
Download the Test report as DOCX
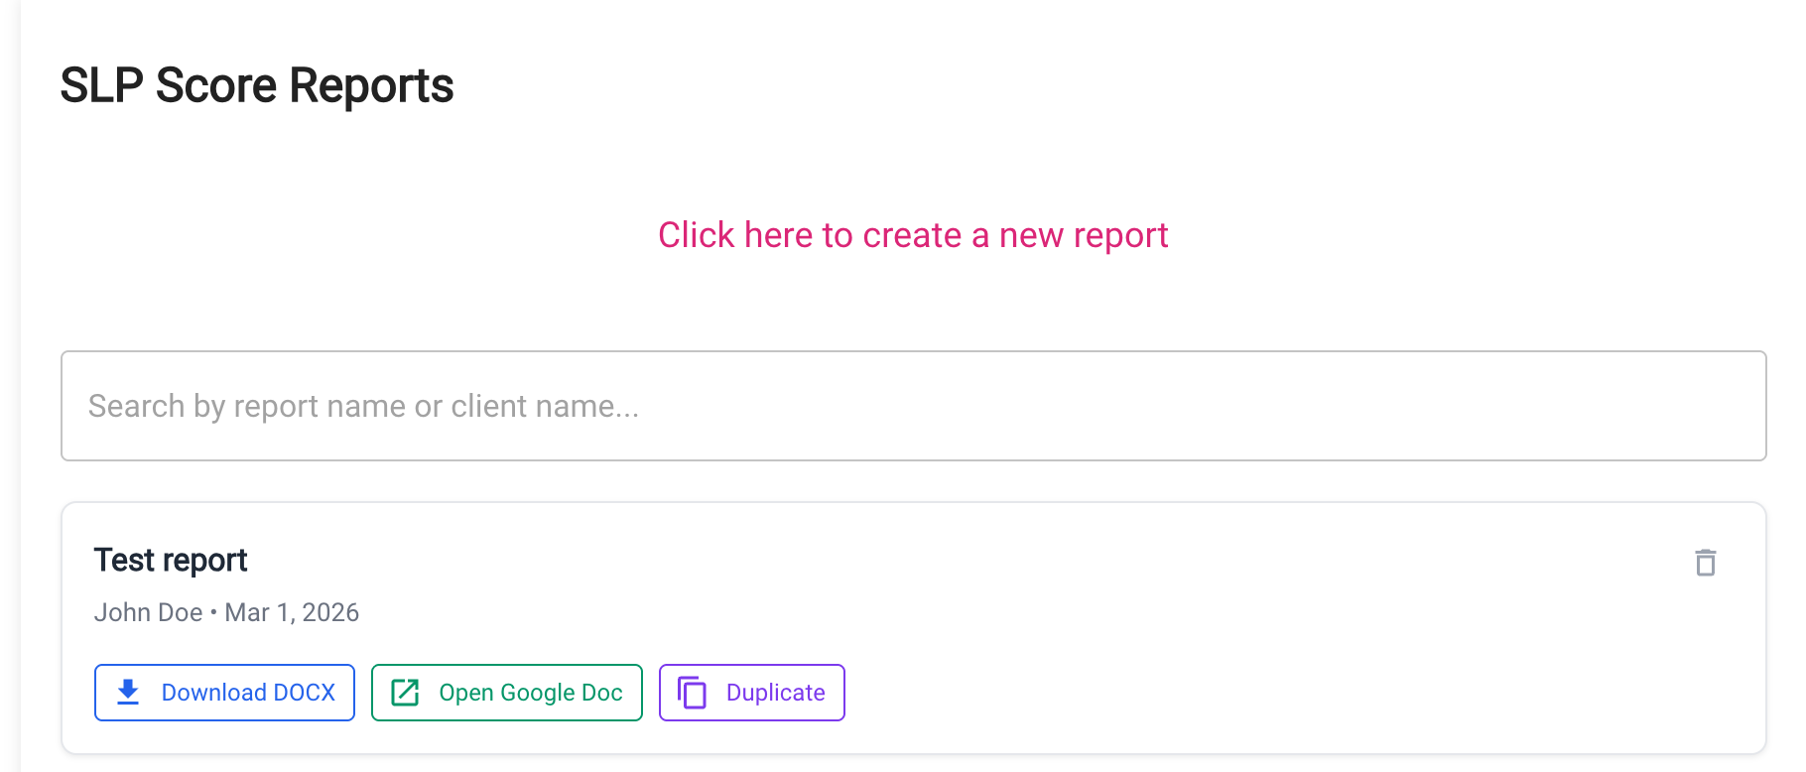point(224,692)
